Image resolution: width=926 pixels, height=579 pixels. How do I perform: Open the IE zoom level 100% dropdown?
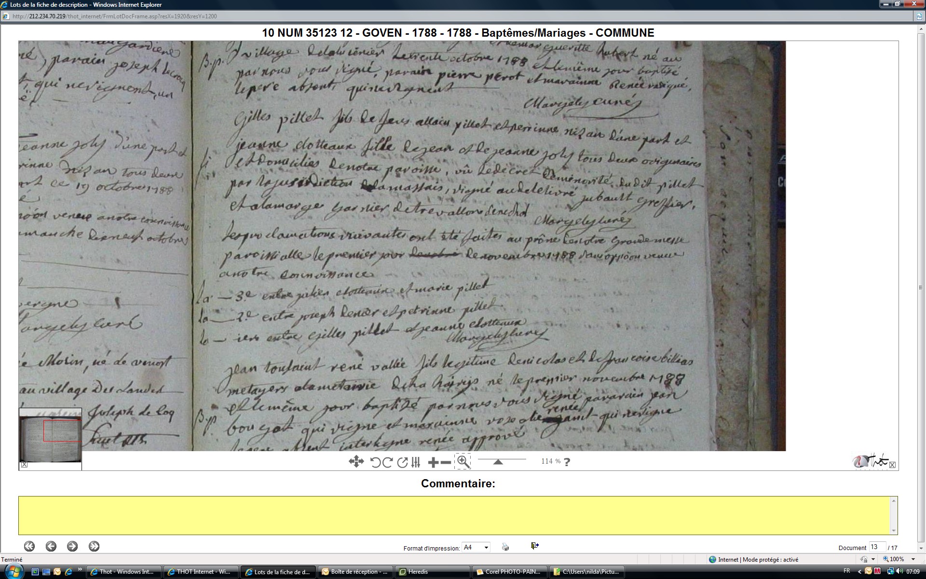tap(913, 559)
